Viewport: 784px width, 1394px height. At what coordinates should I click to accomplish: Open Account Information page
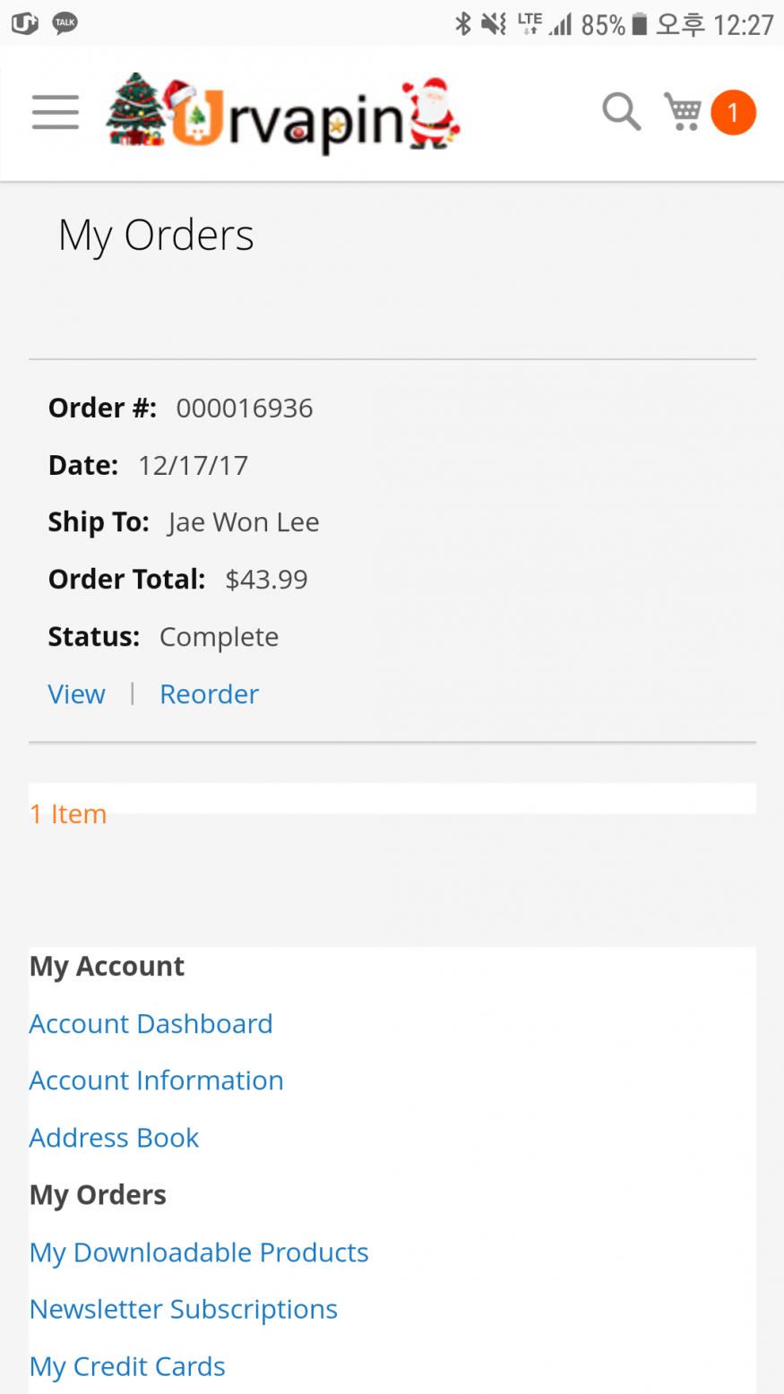tap(156, 1081)
